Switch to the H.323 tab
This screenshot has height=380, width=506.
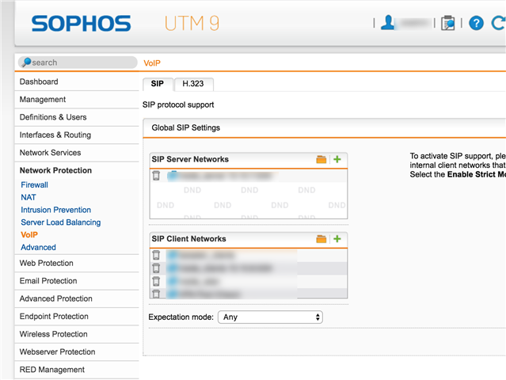tap(193, 84)
